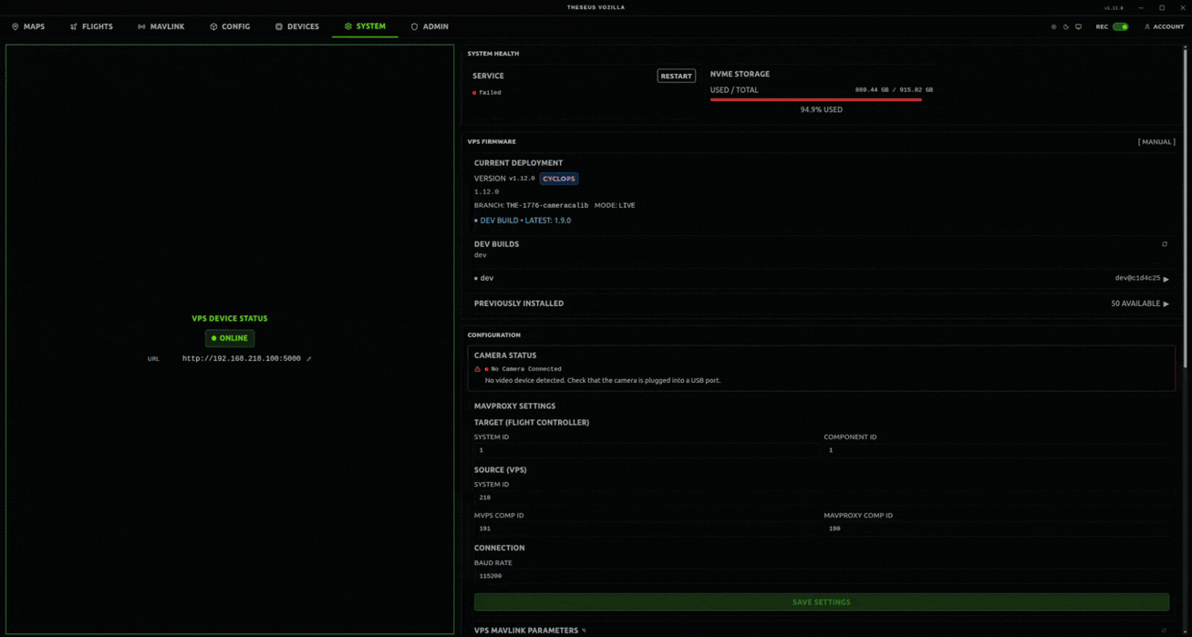The image size is (1192, 637).
Task: Expand Previously Installed 50 available list
Action: (x=1166, y=303)
